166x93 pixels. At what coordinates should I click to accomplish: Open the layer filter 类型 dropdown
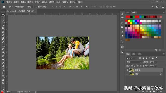pos(131,58)
